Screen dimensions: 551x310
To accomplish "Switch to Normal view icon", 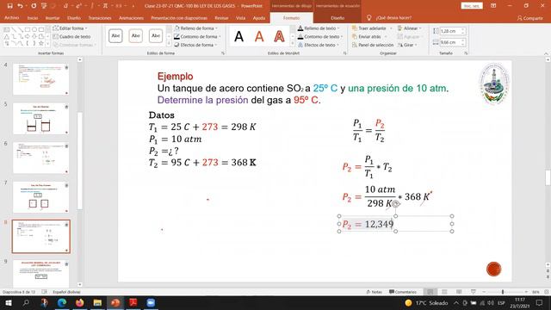I will tap(430, 292).
